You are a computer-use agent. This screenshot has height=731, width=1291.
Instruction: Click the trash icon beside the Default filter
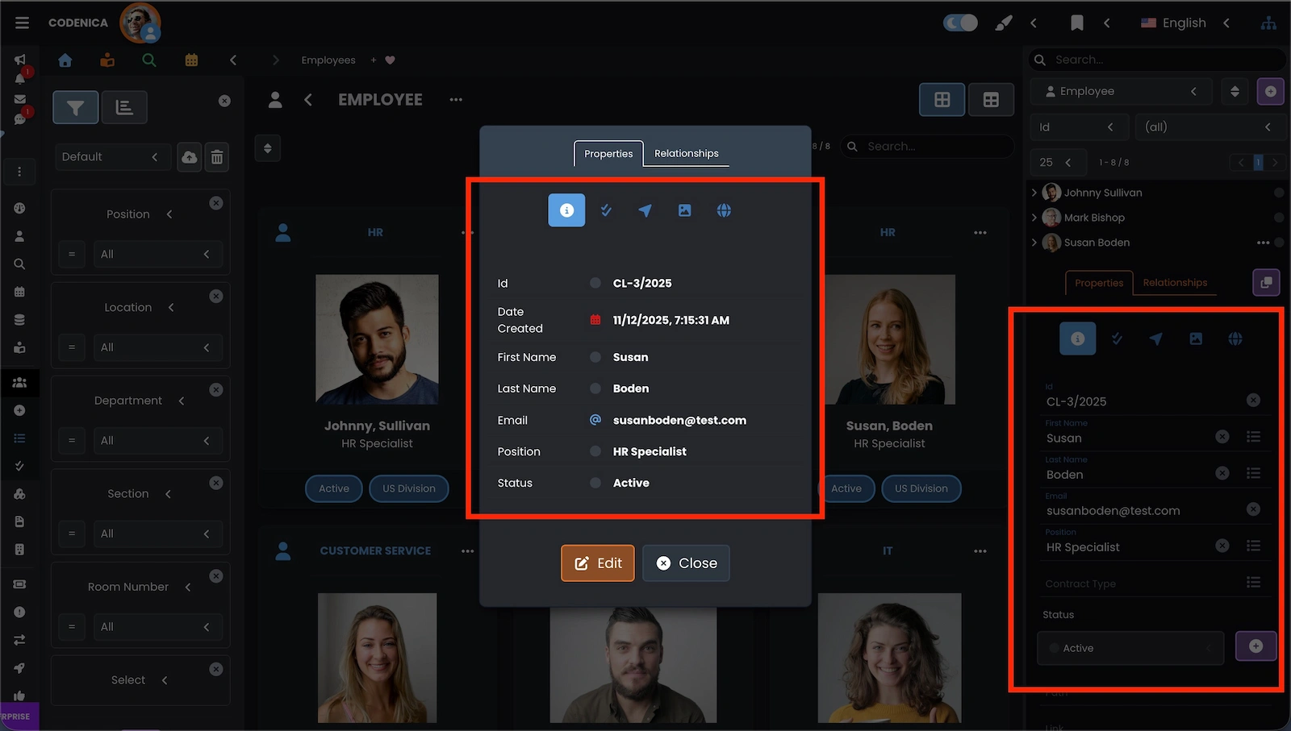pyautogui.click(x=217, y=156)
